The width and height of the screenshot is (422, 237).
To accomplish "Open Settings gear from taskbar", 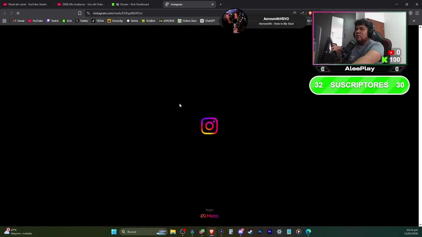I will coord(279,232).
